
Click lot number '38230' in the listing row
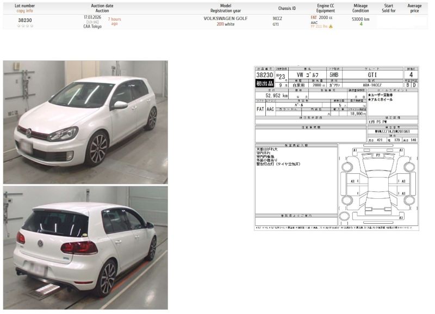[25, 20]
